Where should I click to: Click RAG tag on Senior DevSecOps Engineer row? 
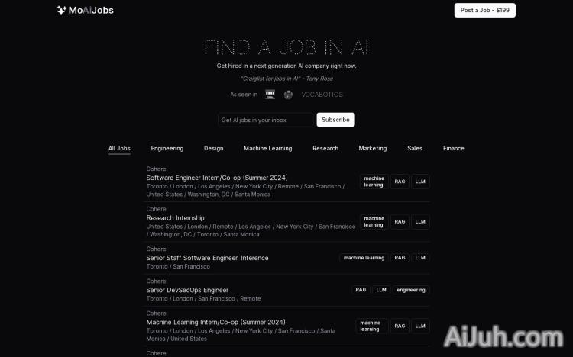pyautogui.click(x=361, y=290)
